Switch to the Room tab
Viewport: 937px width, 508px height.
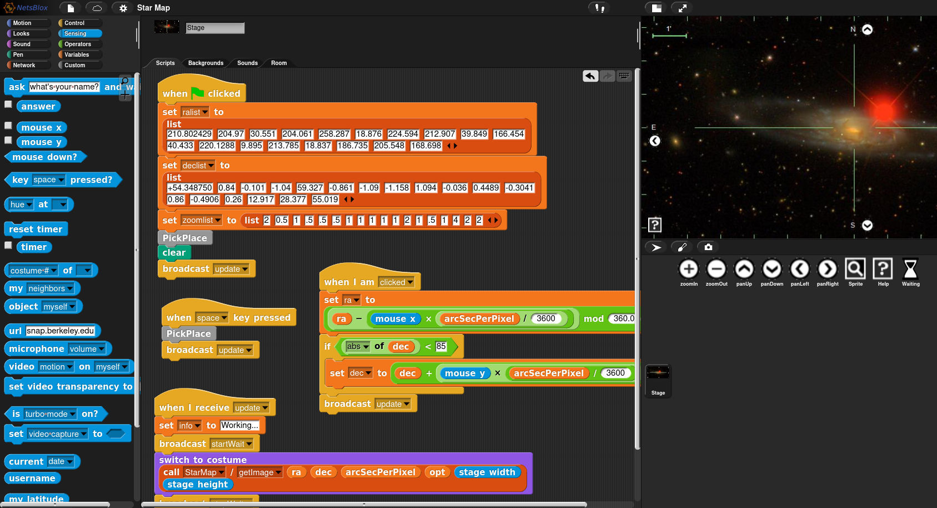pyautogui.click(x=279, y=63)
